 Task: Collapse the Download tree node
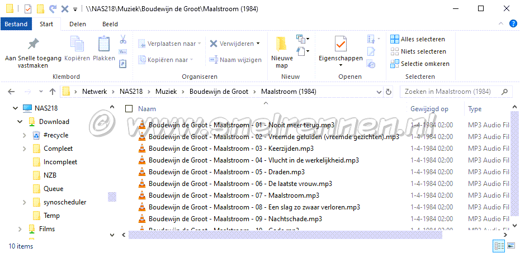click(20, 122)
